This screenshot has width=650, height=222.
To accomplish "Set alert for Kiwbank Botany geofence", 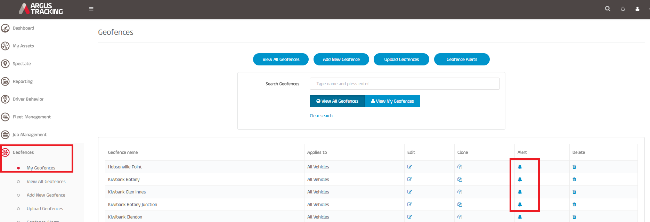I will point(520,180).
